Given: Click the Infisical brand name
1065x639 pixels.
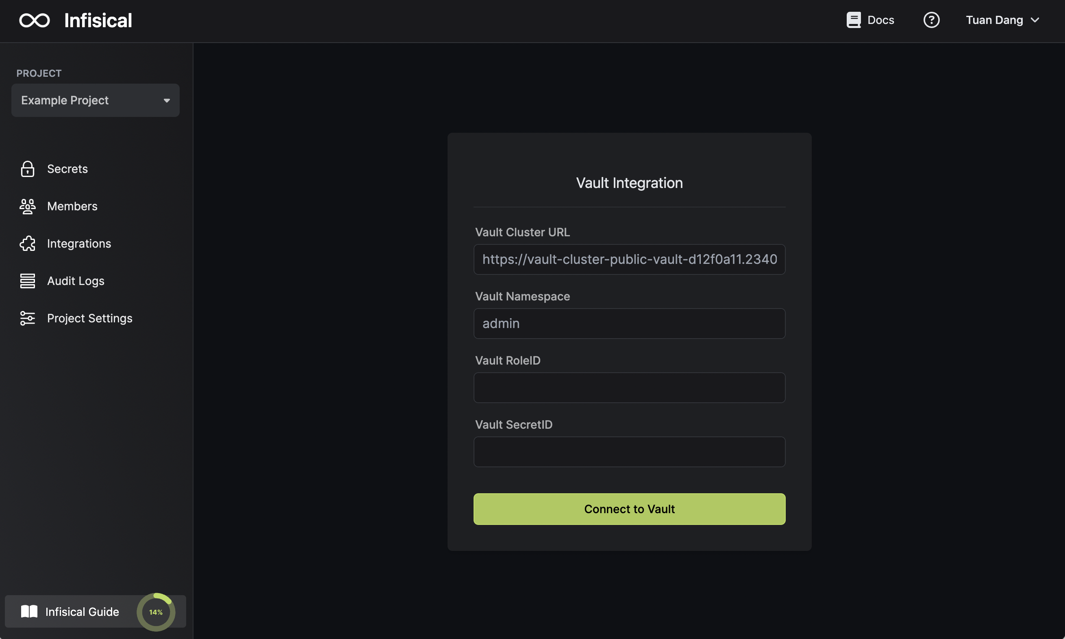Looking at the screenshot, I should [x=98, y=20].
